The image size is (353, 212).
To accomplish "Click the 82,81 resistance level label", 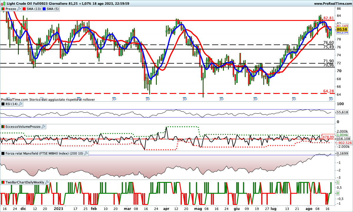I will pos(328,18).
